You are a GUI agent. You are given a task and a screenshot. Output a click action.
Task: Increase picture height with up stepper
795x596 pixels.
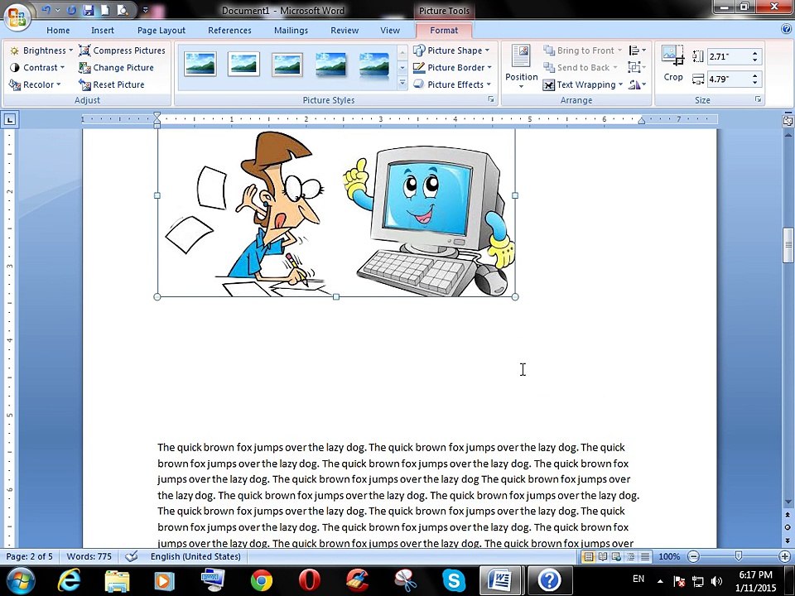755,53
